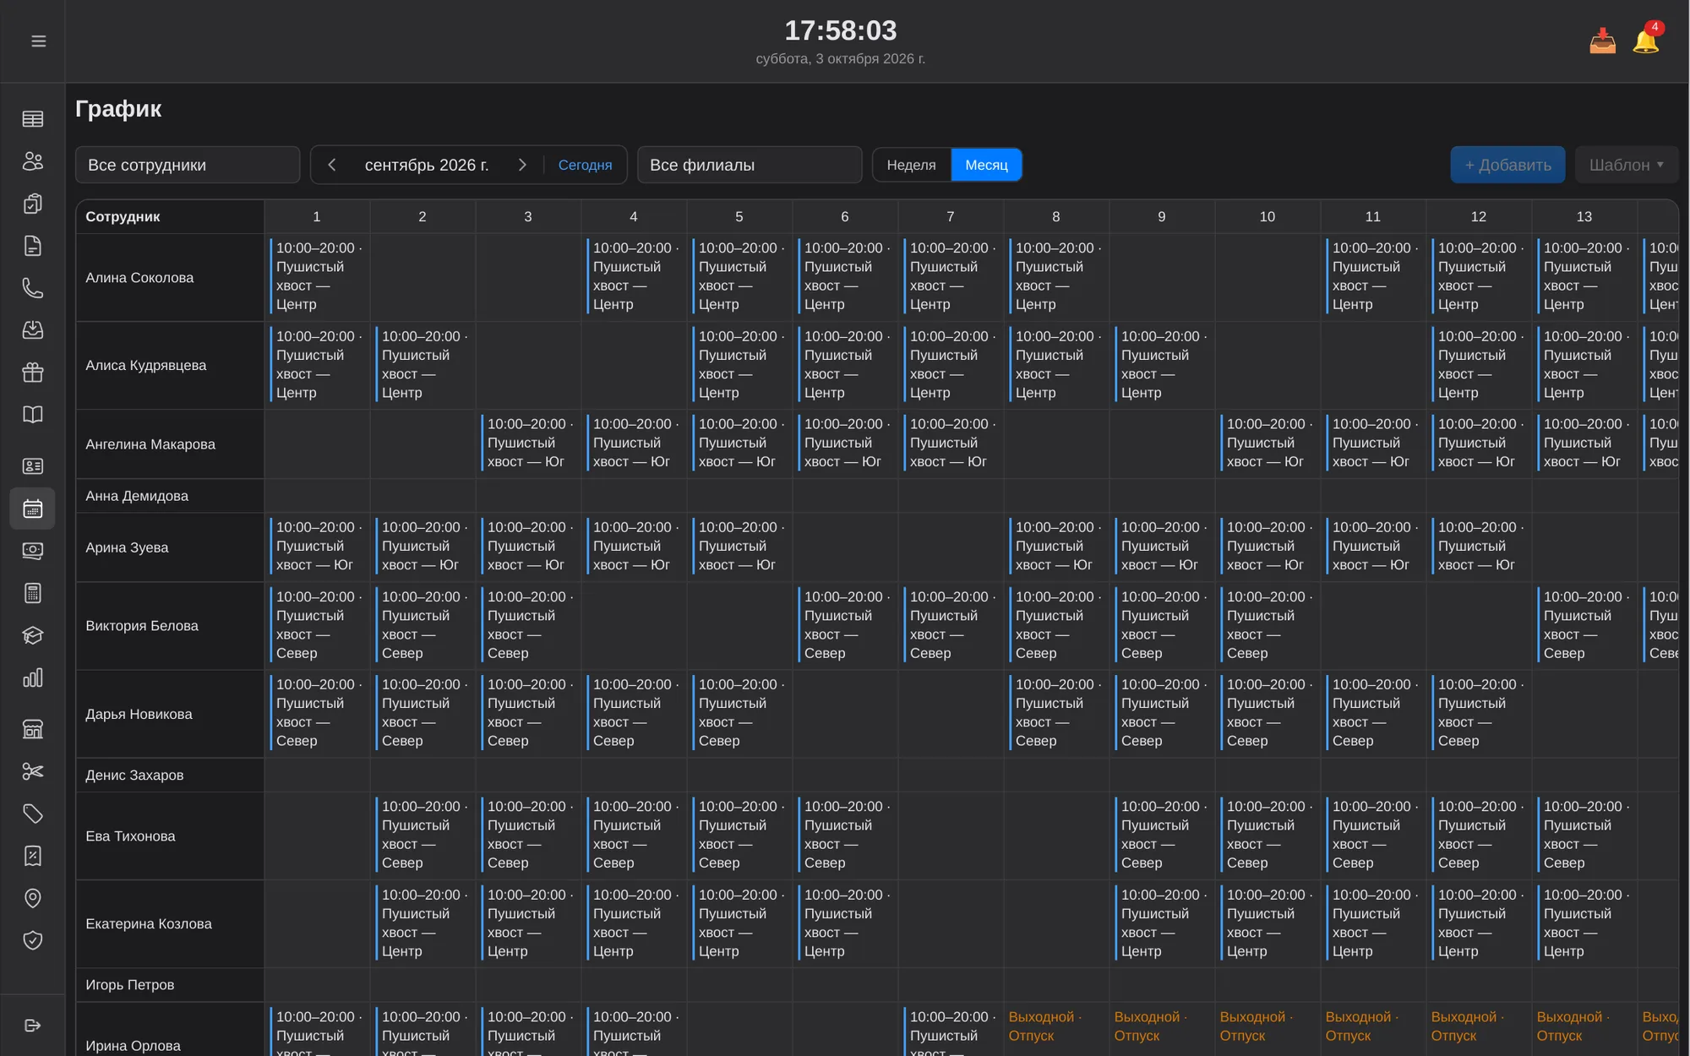This screenshot has width=1690, height=1056.
Task: Click the сентябрь 2026 г. month label
Action: 427,165
